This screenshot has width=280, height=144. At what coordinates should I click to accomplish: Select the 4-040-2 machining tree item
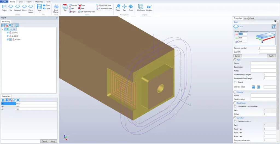pos(15,36)
